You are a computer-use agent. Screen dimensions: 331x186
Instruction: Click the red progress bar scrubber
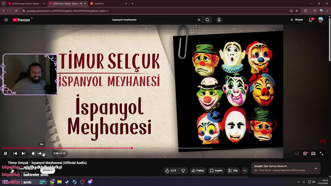tap(132, 148)
